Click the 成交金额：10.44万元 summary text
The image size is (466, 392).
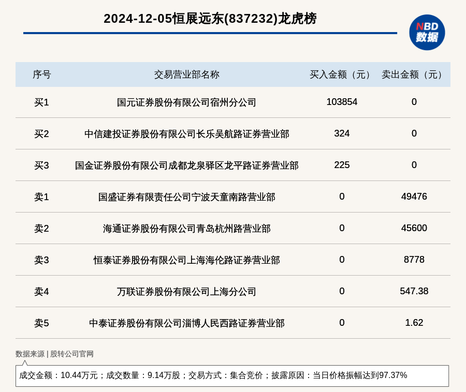pos(58,375)
